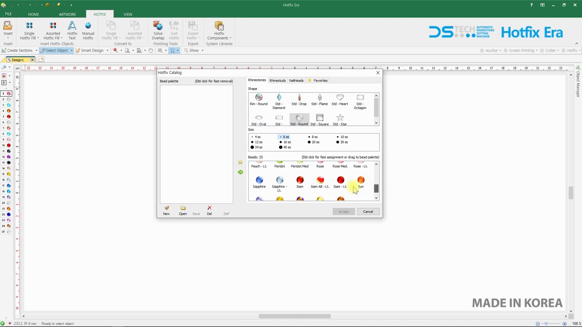Select the 10 ss size option

click(342, 137)
